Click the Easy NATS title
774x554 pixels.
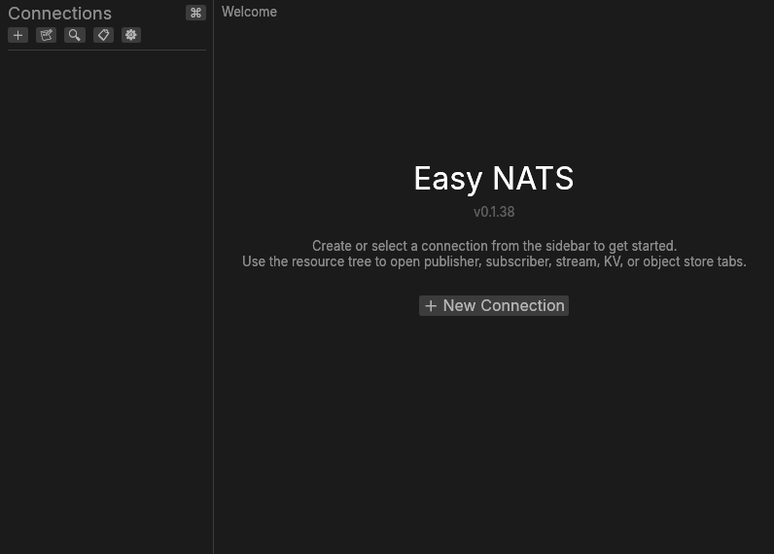click(x=494, y=179)
